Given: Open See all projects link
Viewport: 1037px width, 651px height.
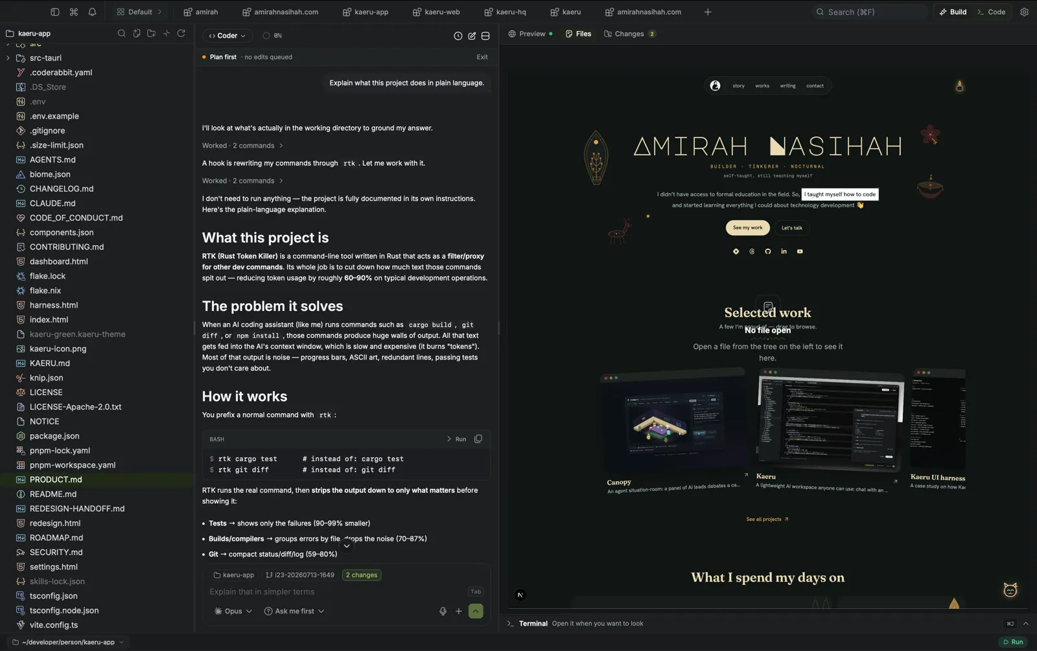Looking at the screenshot, I should 767,519.
